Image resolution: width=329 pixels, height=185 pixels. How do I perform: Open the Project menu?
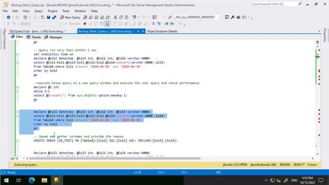pos(52,11)
